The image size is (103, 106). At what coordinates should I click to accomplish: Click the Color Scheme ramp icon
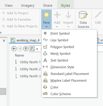point(45,94)
